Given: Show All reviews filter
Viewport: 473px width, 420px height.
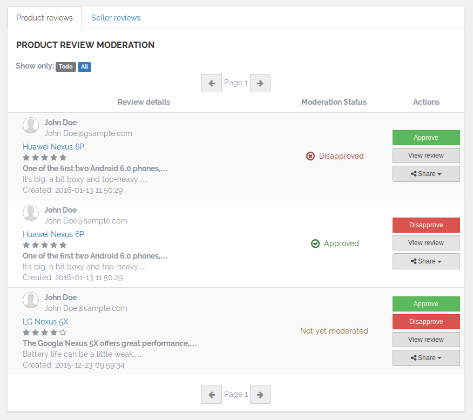Looking at the screenshot, I should click(84, 66).
